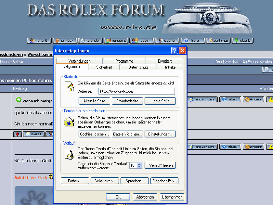
Task: Go to start in forum navigation
Action: click(x=242, y=41)
